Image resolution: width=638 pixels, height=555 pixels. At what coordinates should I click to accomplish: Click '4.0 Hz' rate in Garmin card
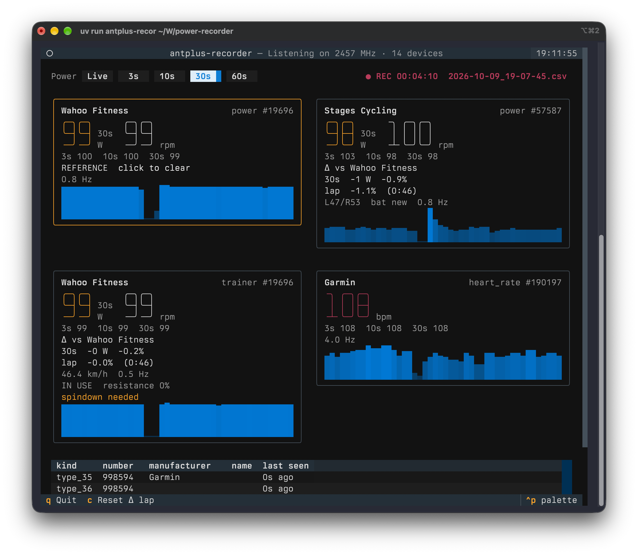coord(340,339)
